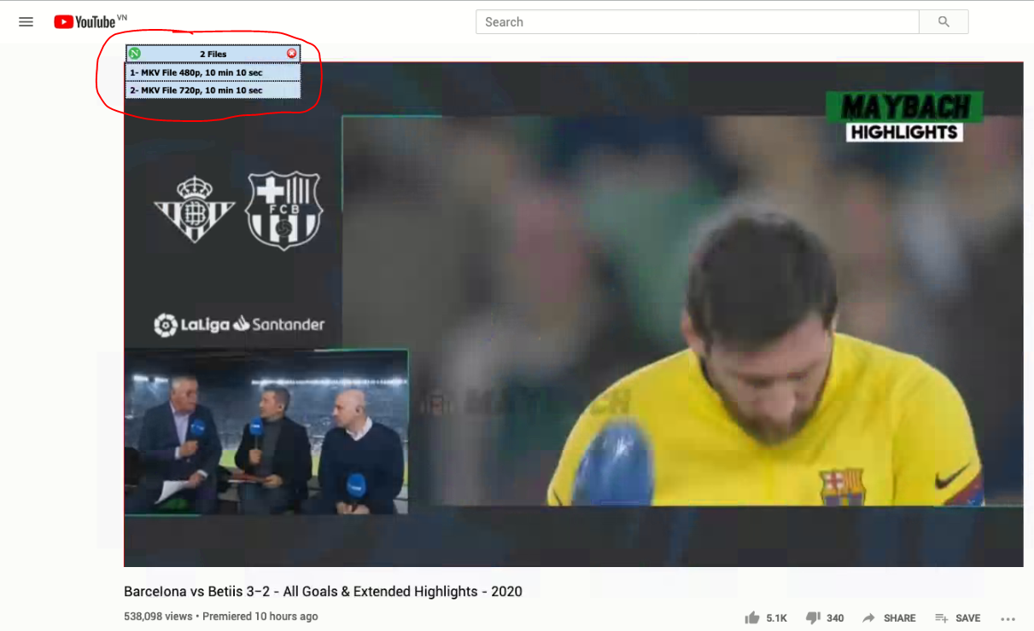Click the search magnifier icon
This screenshot has height=631, width=1034.
[x=942, y=21]
